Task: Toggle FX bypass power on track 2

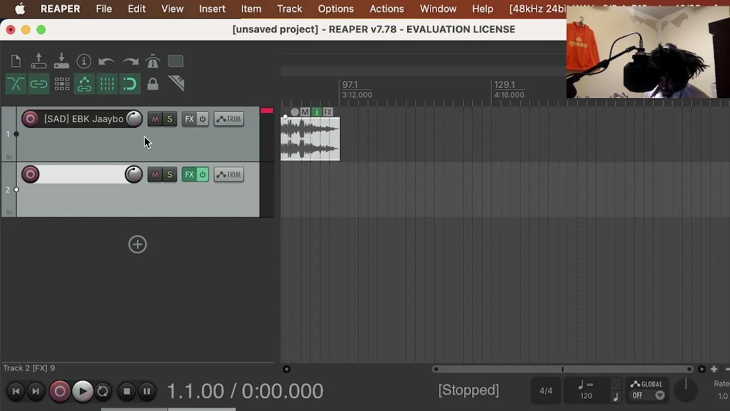Action: 202,174
